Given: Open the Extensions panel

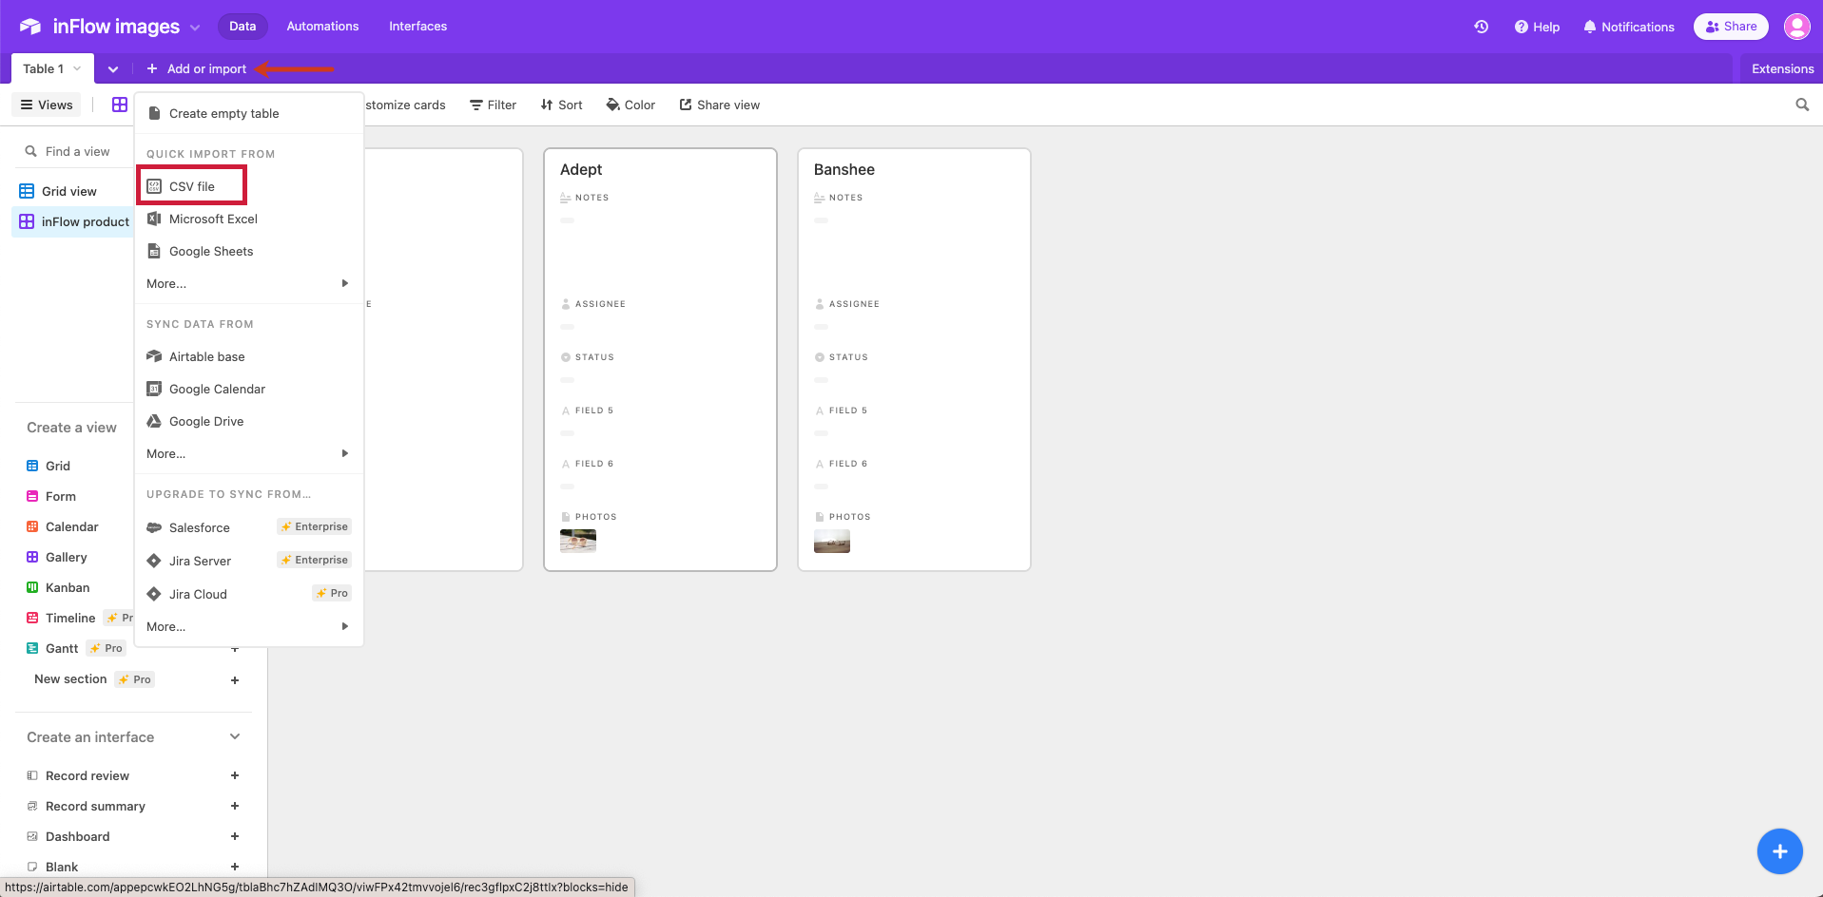Looking at the screenshot, I should coord(1782,68).
